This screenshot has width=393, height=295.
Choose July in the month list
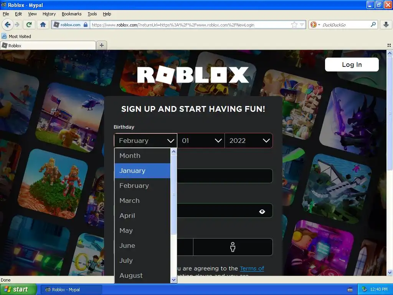142,261
